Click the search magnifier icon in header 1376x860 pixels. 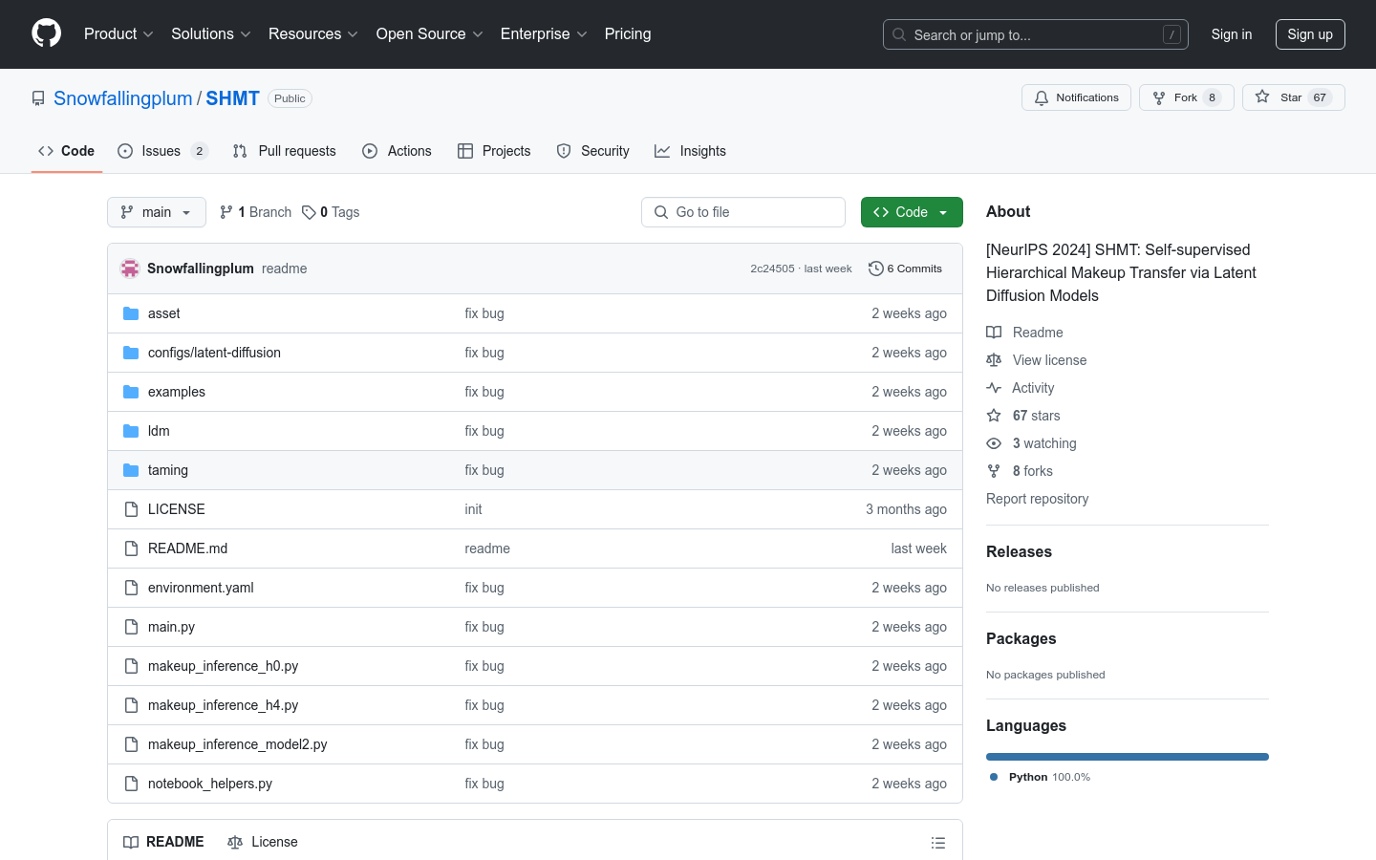pos(899,34)
